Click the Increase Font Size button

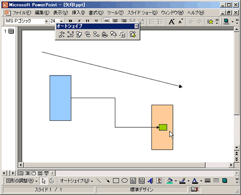[171, 22]
